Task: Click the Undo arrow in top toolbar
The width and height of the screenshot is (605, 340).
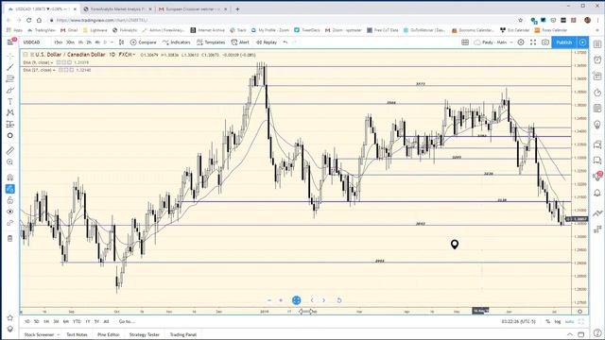Action: pyautogui.click(x=285, y=42)
